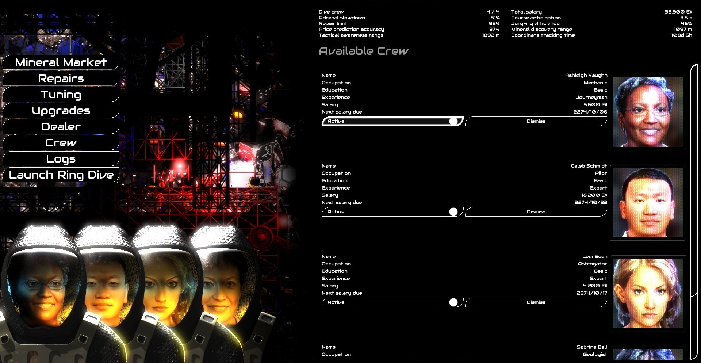Dismiss pilot Caleb Schmidt
Screen dimensions: 701x363
(536, 212)
